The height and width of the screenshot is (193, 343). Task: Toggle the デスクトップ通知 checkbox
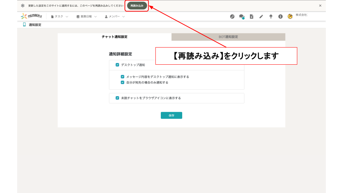tap(117, 65)
